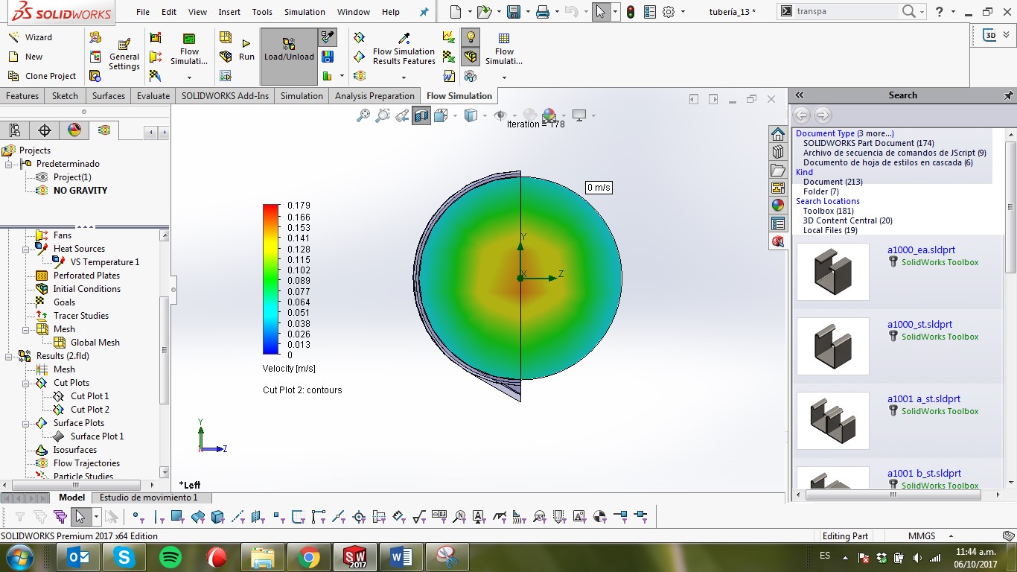Open the Flow Simulation analysis tree tab

tap(104, 130)
